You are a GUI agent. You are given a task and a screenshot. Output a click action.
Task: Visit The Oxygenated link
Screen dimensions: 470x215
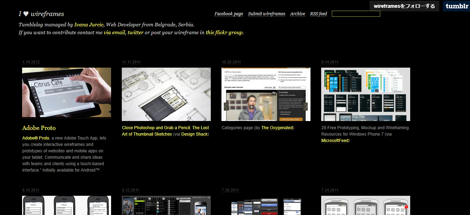277,128
